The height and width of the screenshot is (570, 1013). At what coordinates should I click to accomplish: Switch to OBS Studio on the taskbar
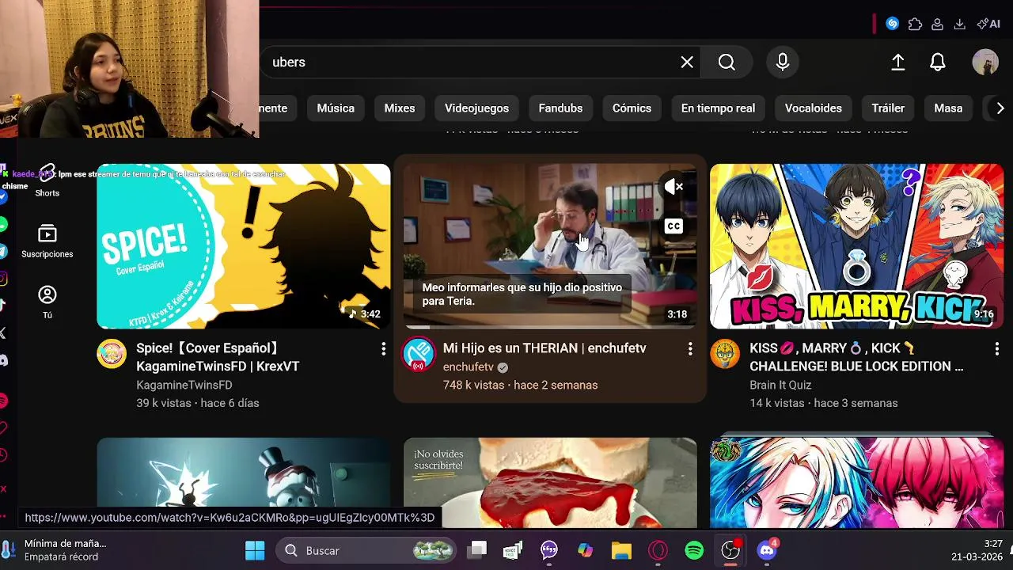coord(730,551)
